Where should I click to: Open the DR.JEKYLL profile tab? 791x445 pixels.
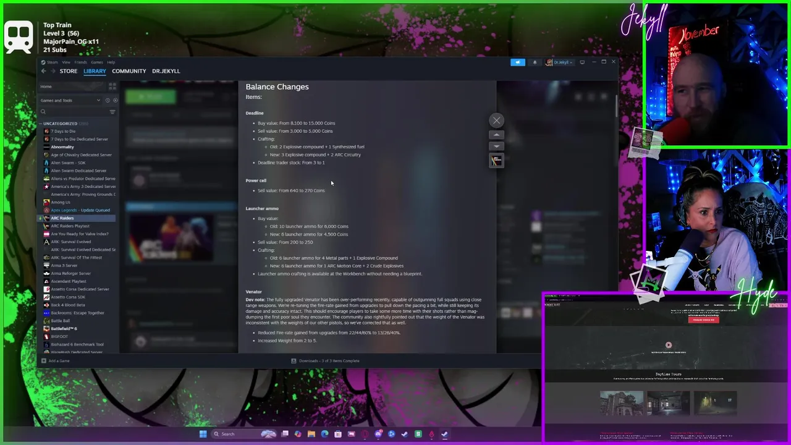(x=166, y=71)
